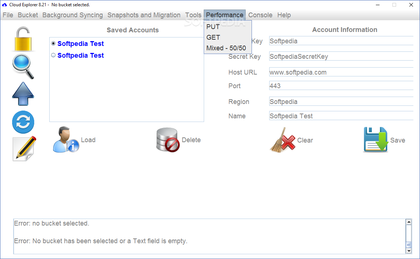Open the Help menu

click(x=284, y=15)
